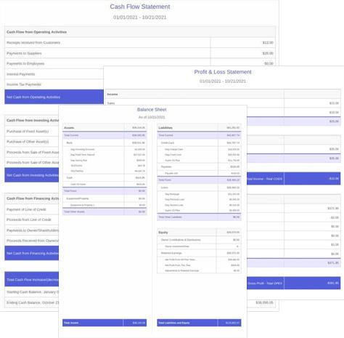Screen dimensions: 344x338
Task: Select the Purchase of Other Asset(s) row
Action: [x=32, y=142]
